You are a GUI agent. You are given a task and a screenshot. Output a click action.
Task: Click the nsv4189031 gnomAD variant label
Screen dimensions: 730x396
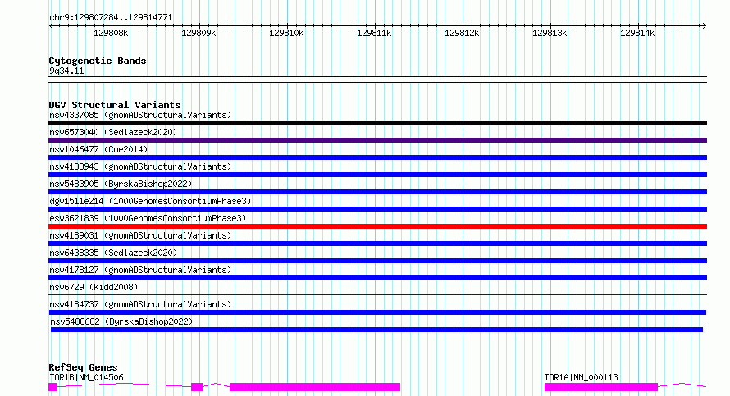(x=140, y=235)
